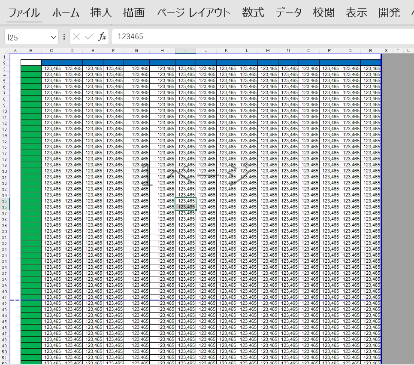Select column header G
Viewport: 414px width, 365px height.
pos(136,51)
